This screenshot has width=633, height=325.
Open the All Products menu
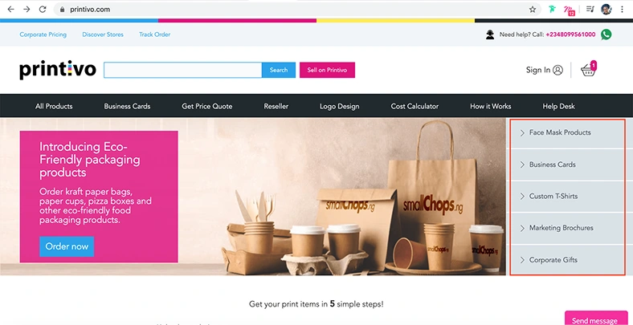click(x=54, y=107)
